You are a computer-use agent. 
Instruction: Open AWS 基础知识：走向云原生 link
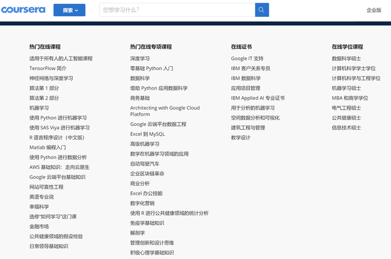coord(59,167)
